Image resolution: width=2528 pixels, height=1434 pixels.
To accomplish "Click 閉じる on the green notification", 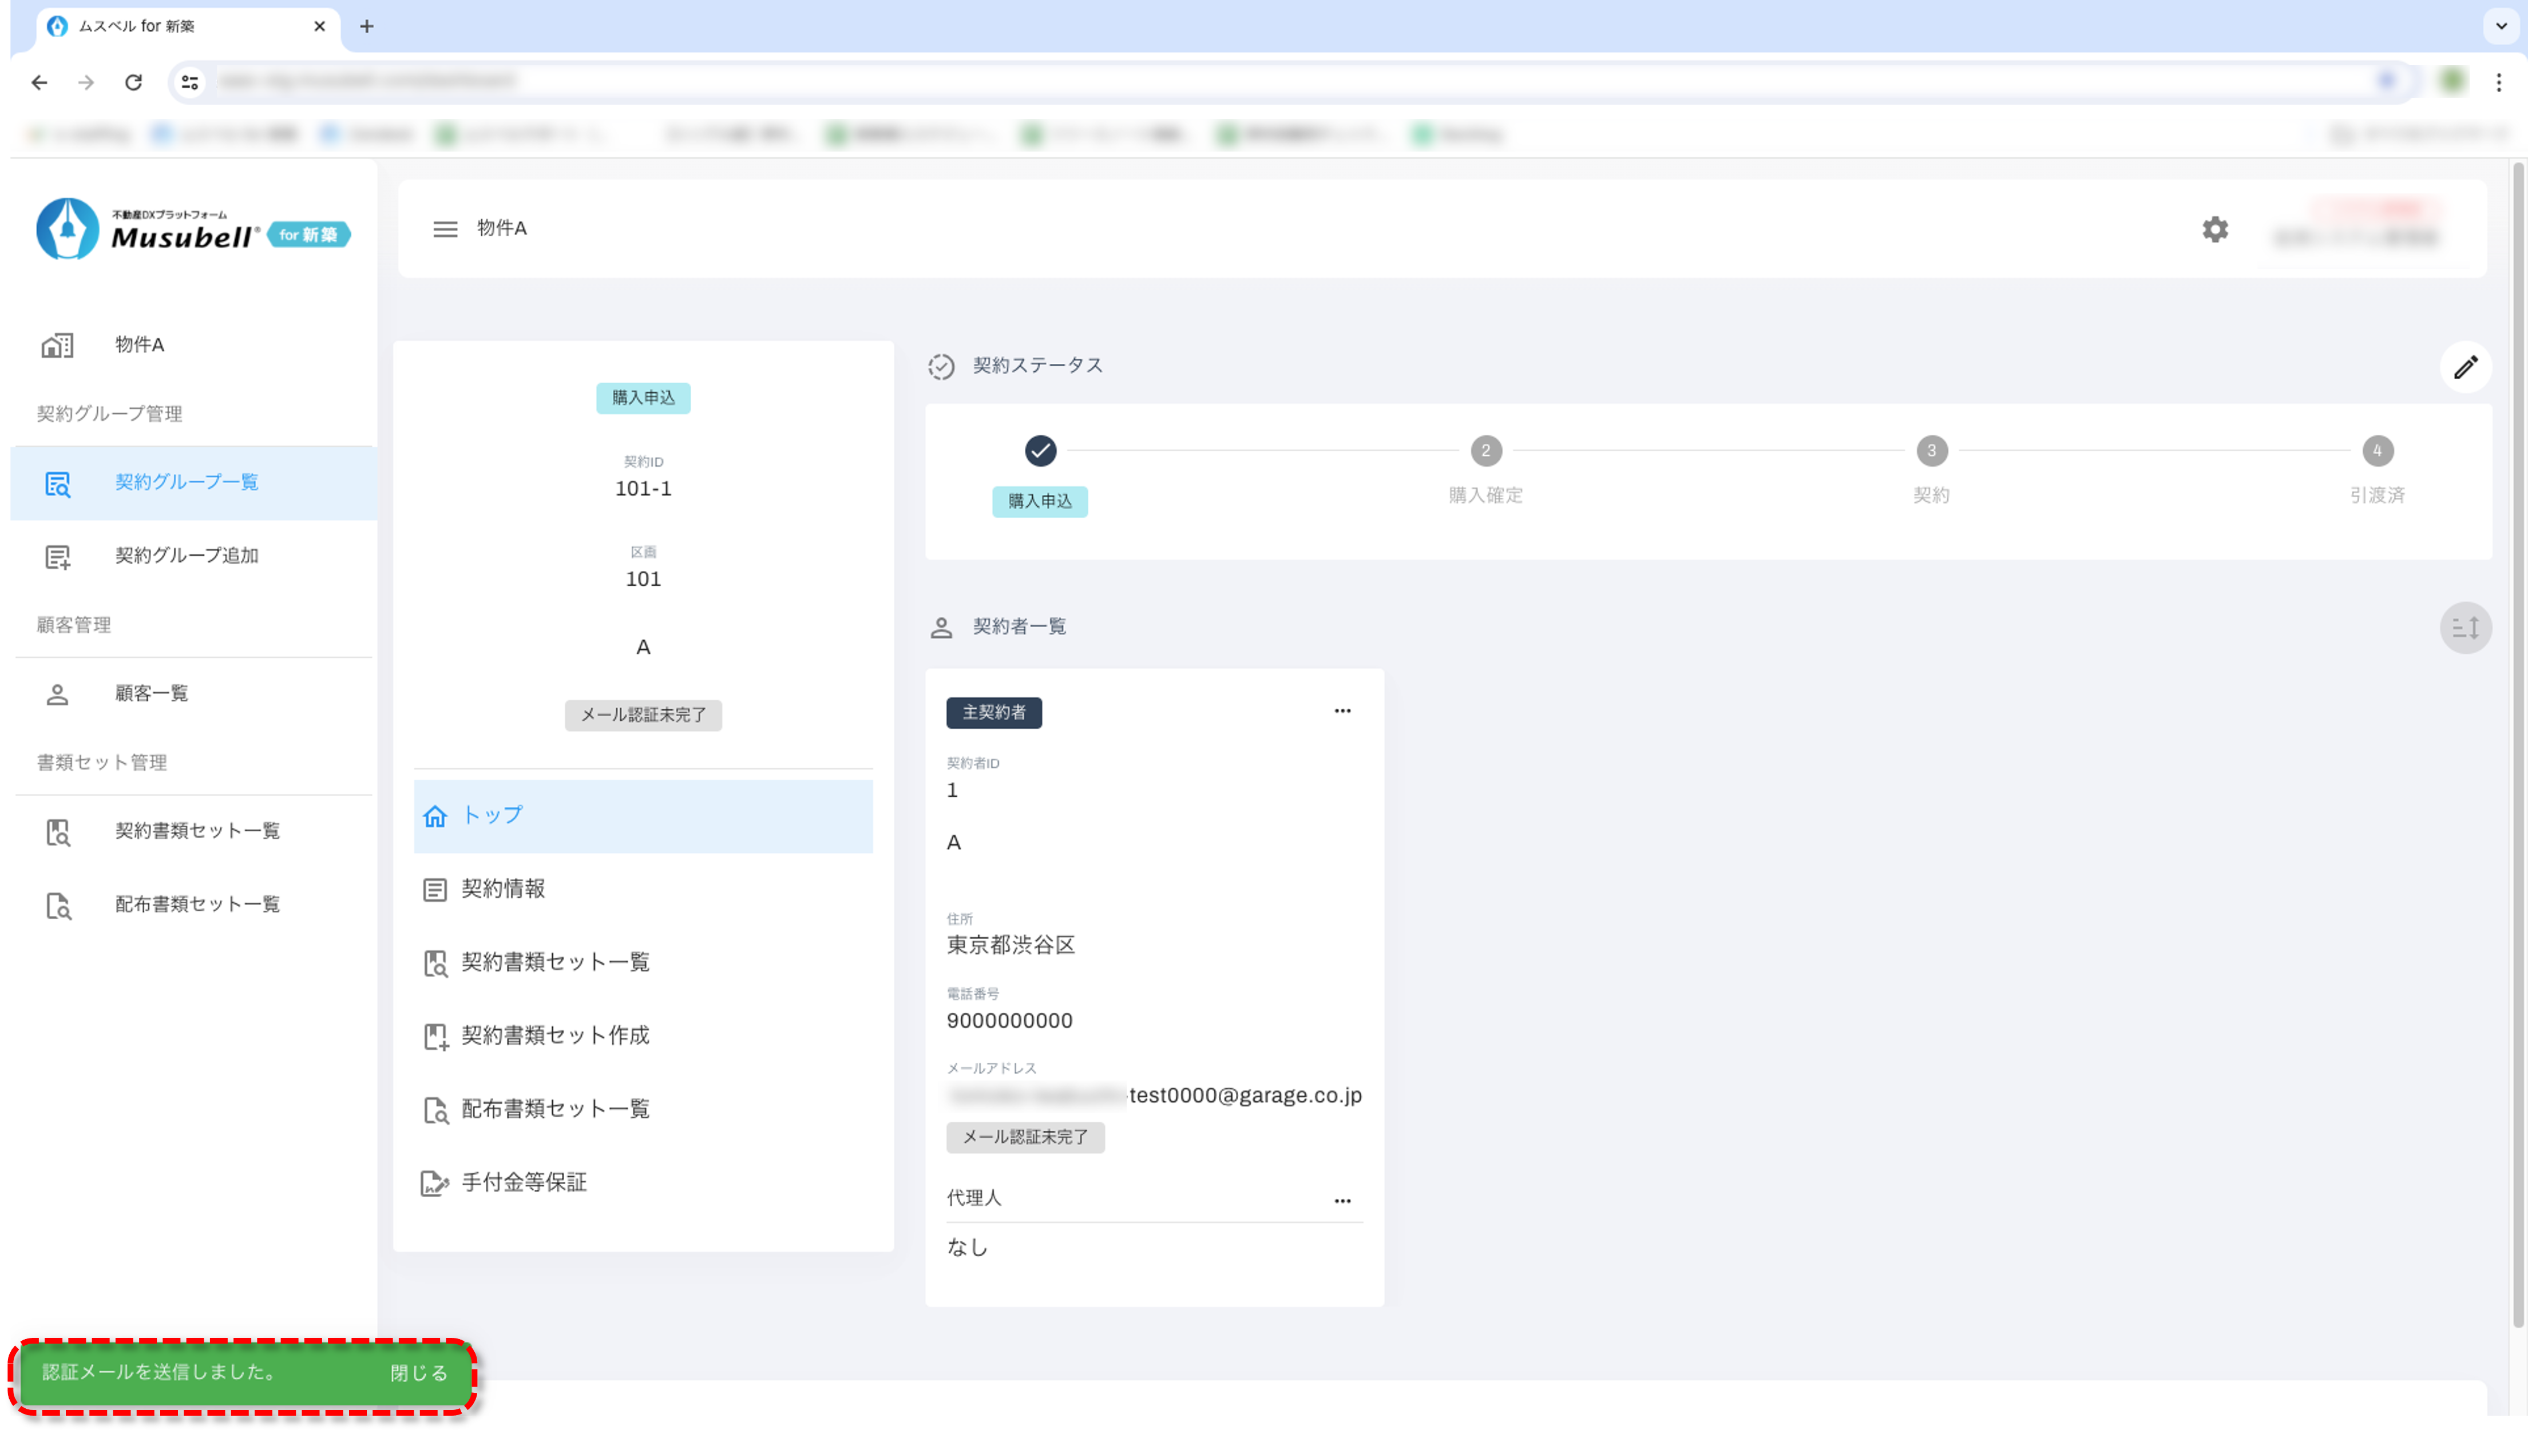I will (x=419, y=1373).
